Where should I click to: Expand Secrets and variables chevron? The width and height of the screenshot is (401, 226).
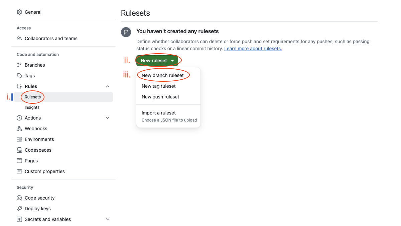tap(108, 219)
